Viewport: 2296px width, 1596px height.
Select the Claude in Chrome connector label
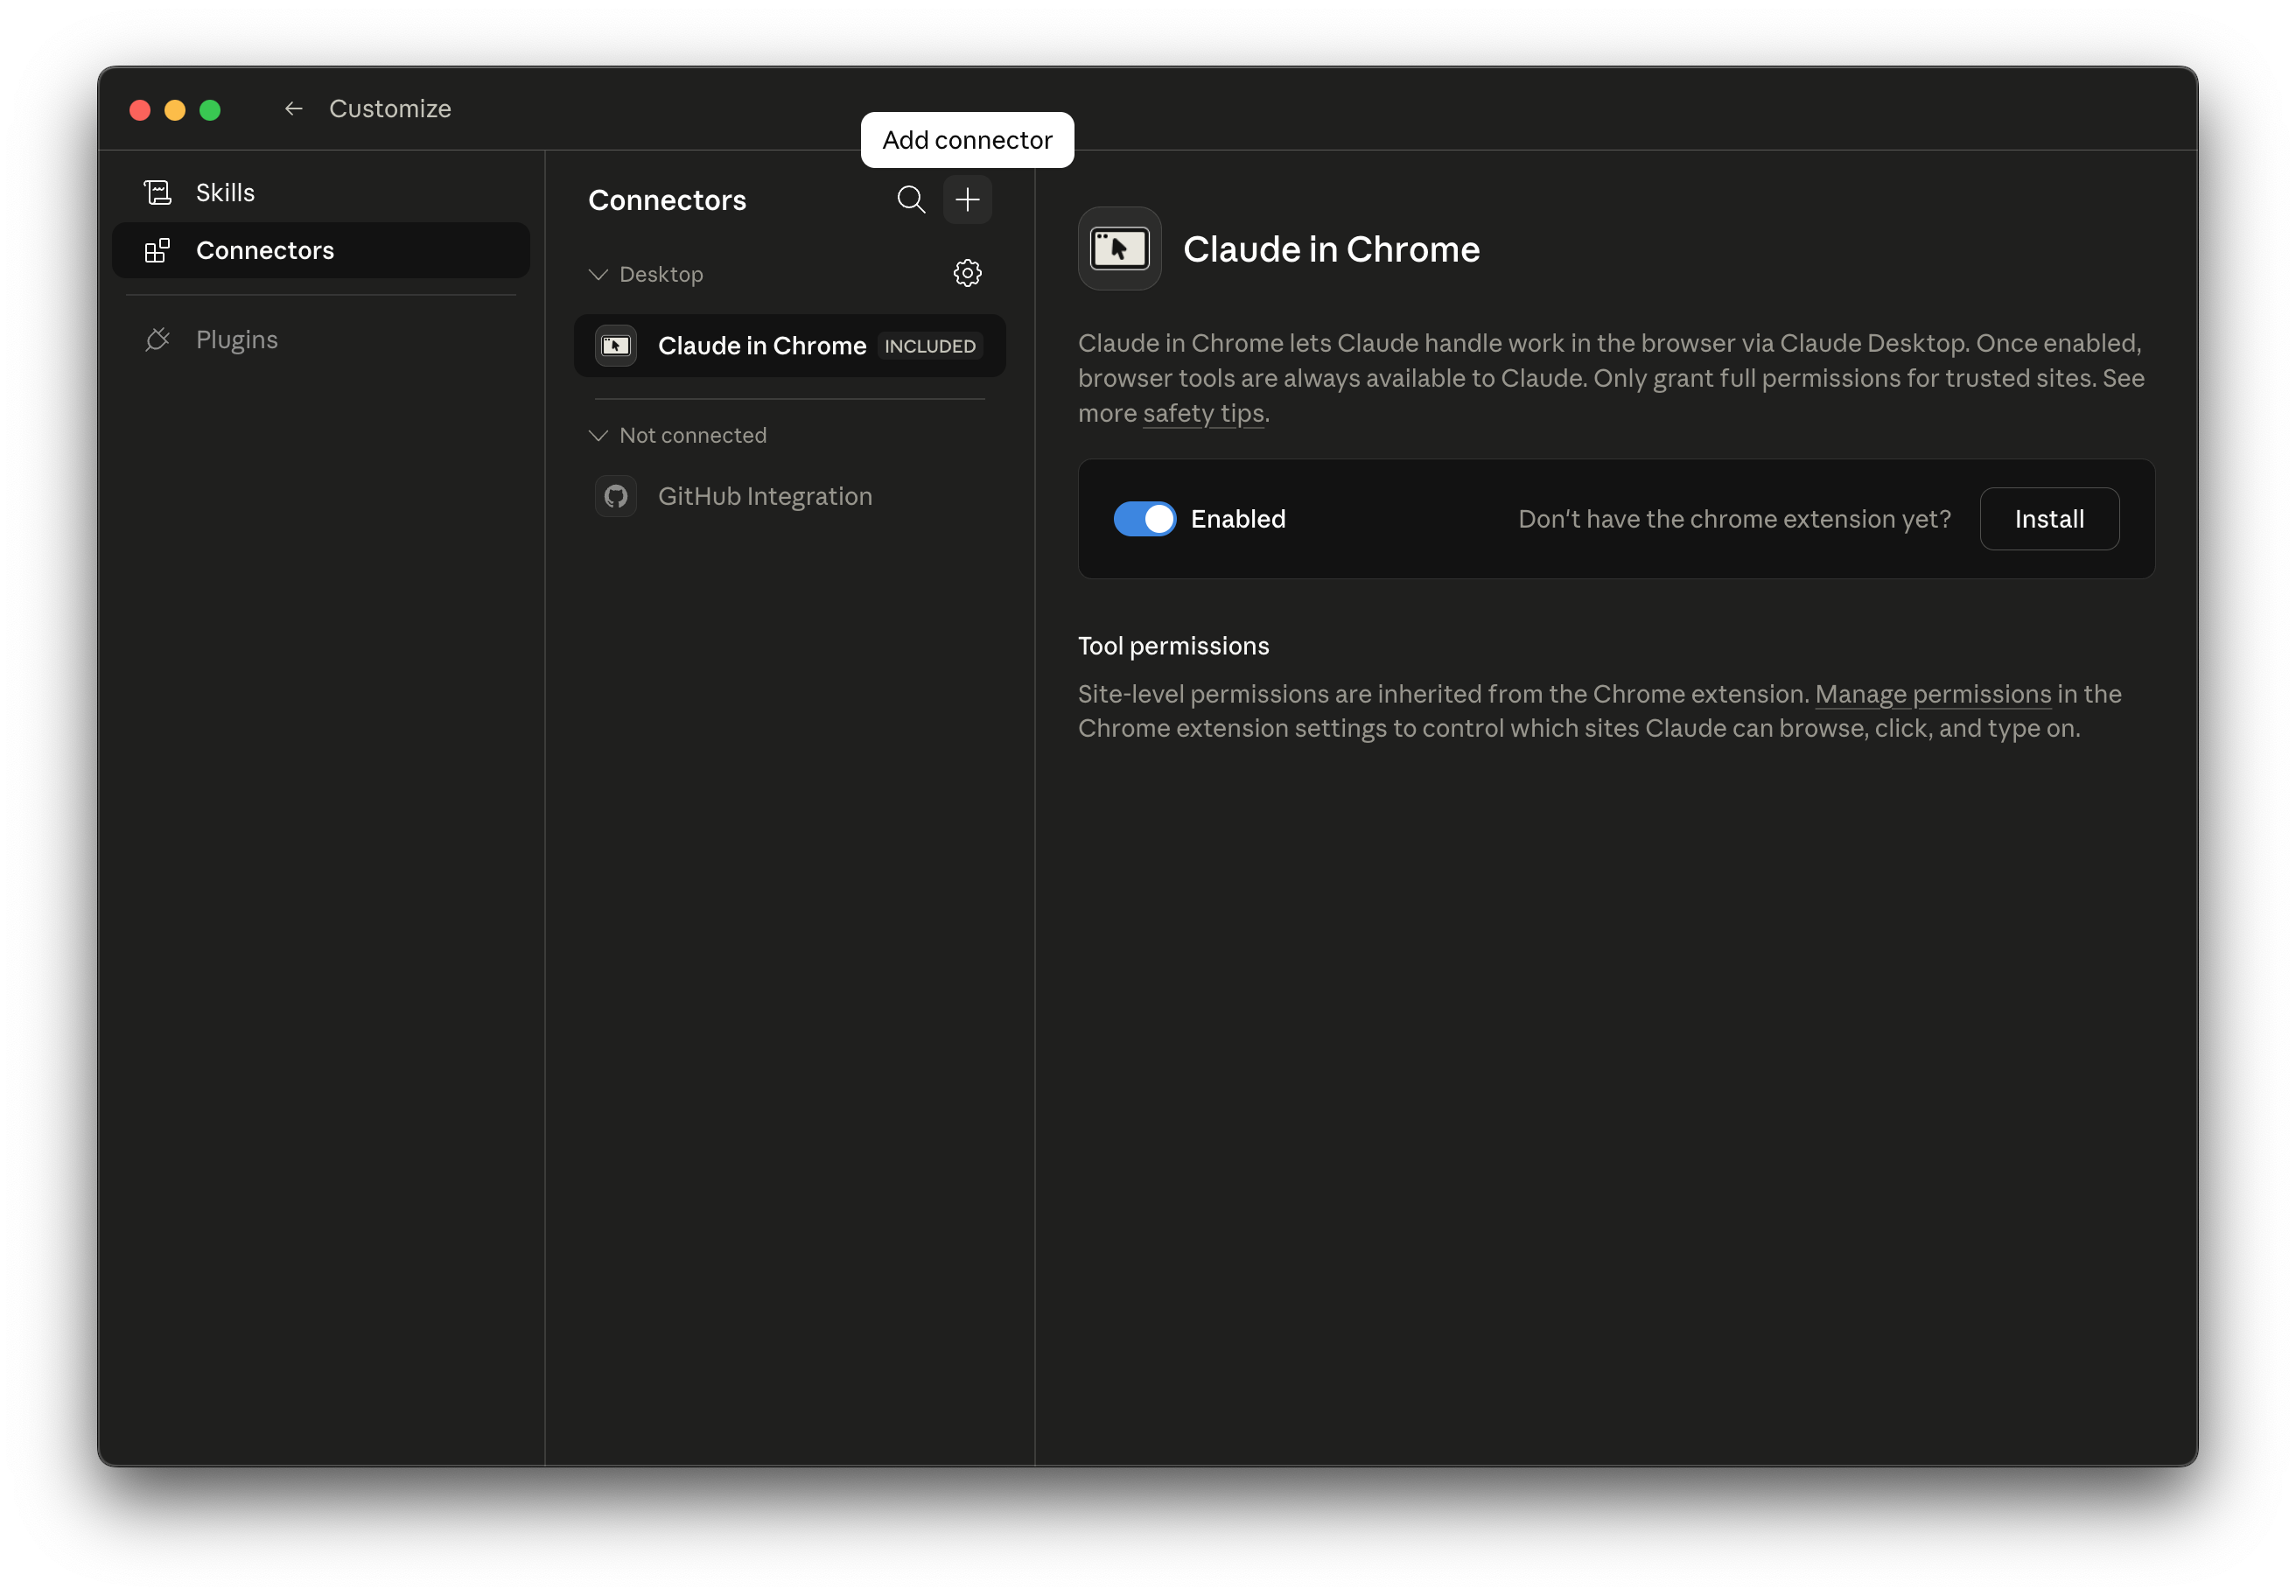coord(762,345)
